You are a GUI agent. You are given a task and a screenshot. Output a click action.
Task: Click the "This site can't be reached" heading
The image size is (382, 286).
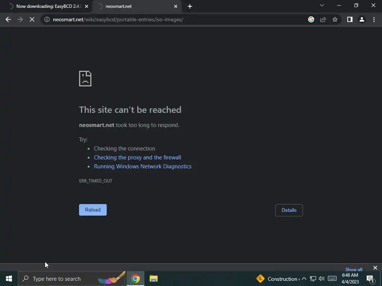click(130, 110)
